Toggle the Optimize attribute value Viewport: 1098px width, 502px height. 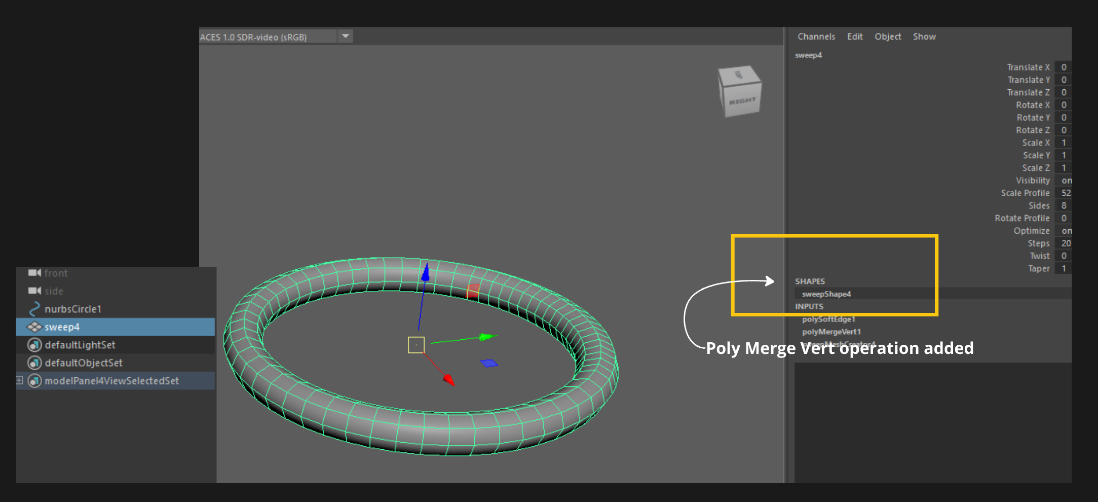click(1066, 231)
